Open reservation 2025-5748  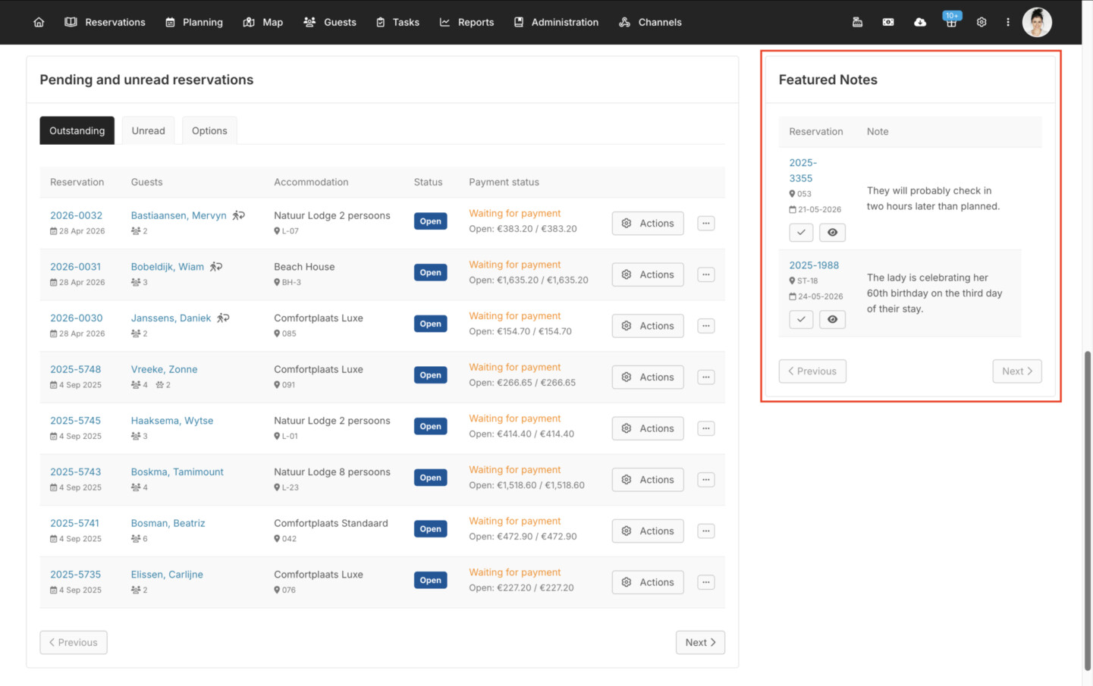pos(75,369)
